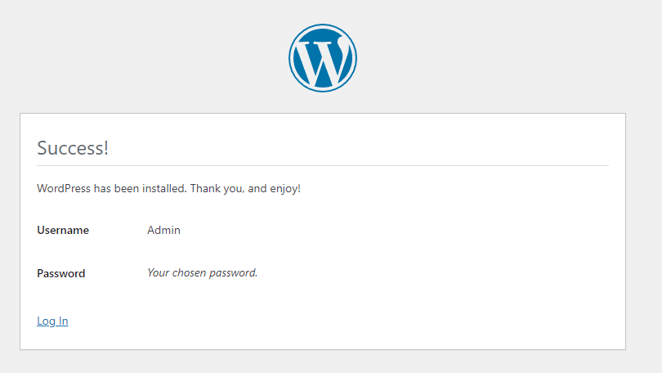Follow the Log In link

[x=52, y=321]
